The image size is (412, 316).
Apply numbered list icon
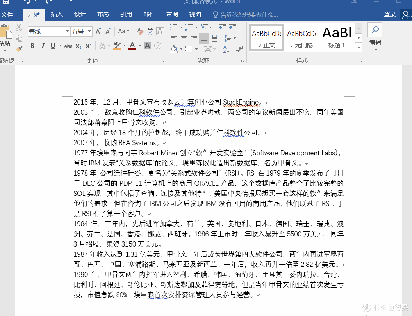(x=189, y=27)
